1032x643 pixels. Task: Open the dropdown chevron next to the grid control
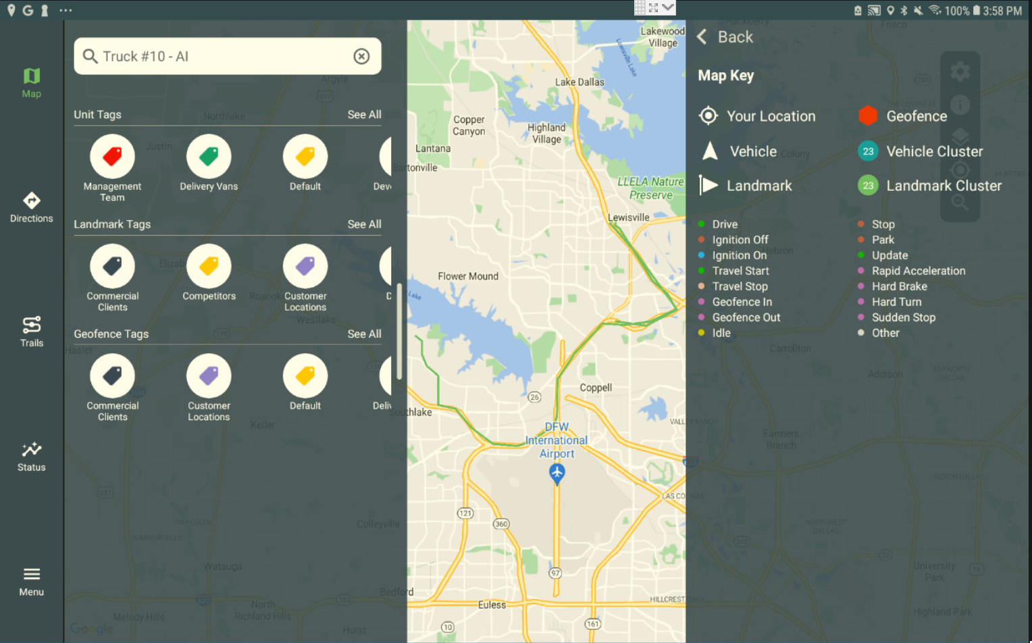coord(668,7)
